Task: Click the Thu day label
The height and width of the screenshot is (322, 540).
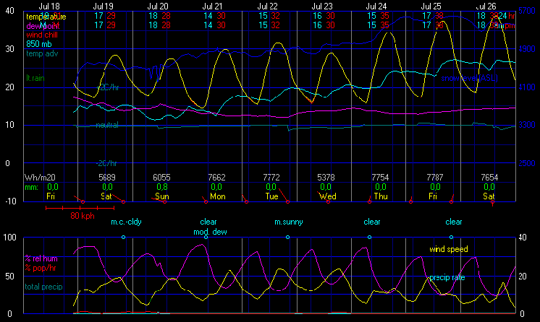Action: 381,196
